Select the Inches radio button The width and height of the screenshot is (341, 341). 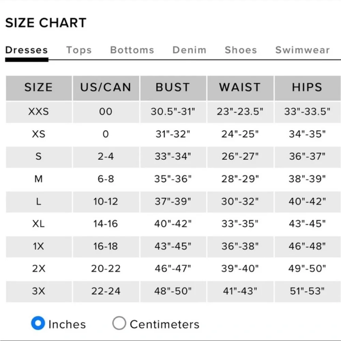[38, 323]
